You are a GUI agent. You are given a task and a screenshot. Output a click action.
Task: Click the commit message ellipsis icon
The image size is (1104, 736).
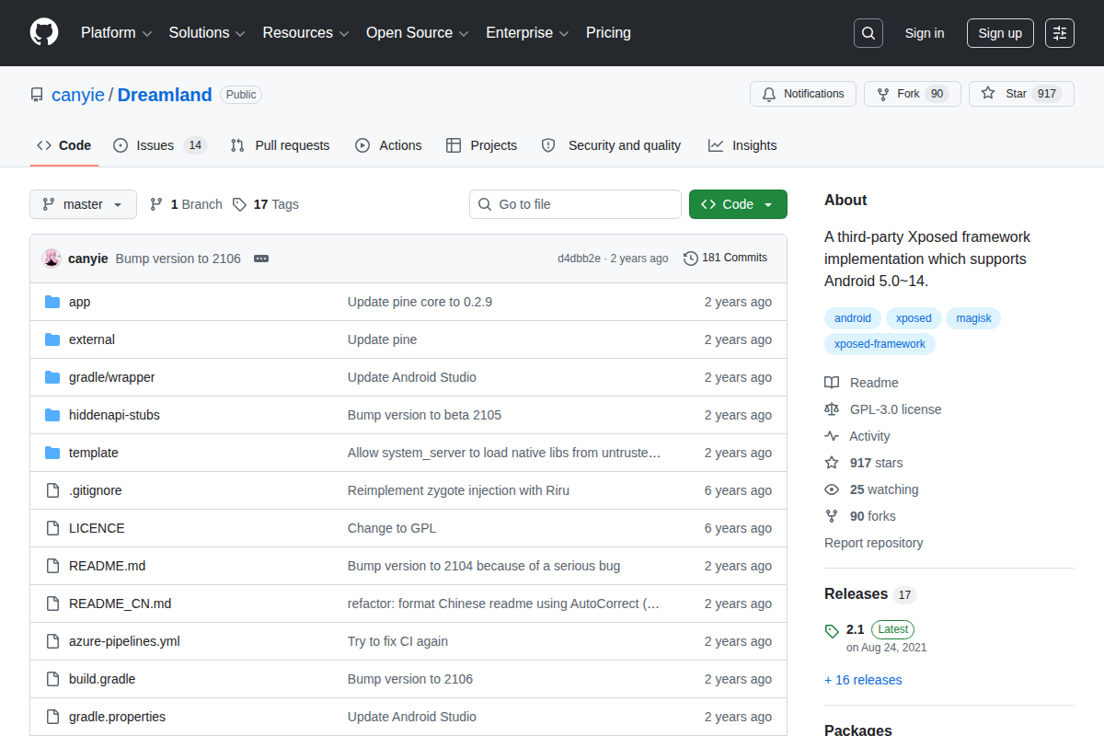pos(261,259)
